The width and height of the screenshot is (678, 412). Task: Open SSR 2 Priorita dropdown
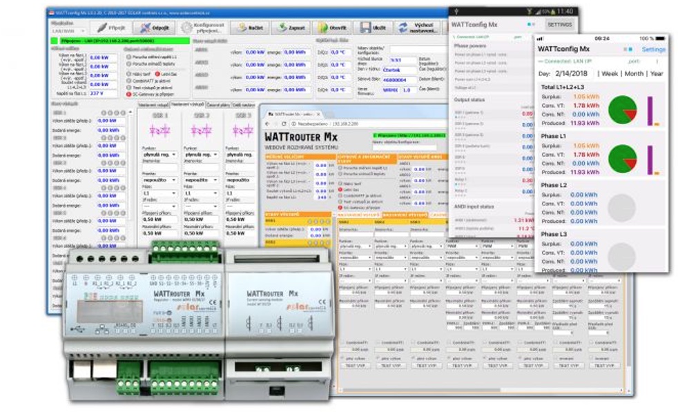pyautogui.click(x=201, y=180)
